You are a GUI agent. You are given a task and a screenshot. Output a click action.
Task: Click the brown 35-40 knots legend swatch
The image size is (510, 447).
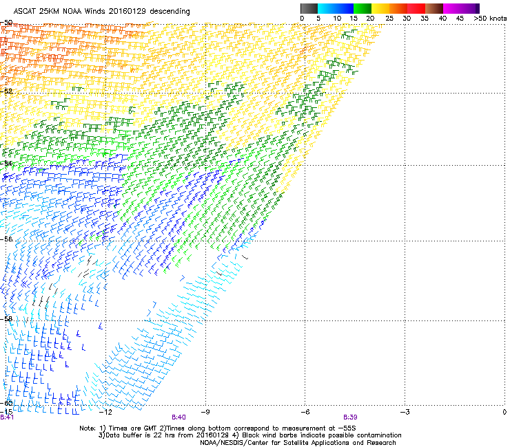434,8
